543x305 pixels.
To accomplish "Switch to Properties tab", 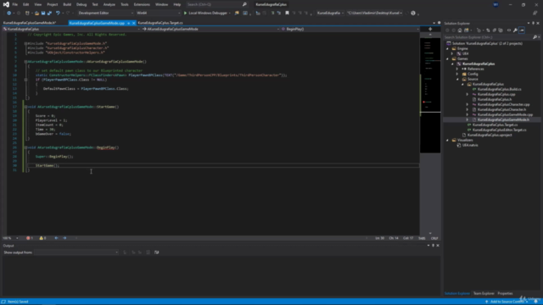I will (505, 294).
